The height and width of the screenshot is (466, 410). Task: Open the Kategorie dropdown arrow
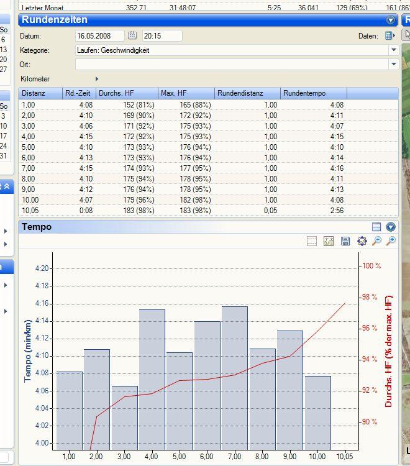pyautogui.click(x=394, y=50)
